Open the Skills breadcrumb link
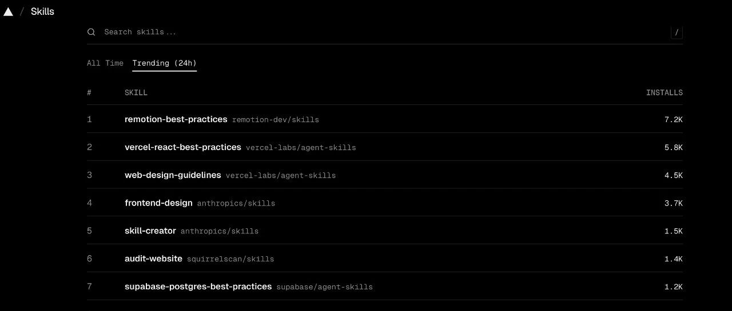The image size is (732, 311). [x=42, y=11]
